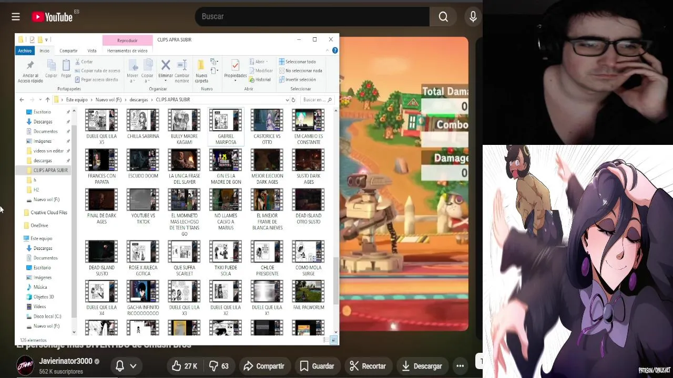Click YouTube Compartir share button
673x378 pixels.
263,366
